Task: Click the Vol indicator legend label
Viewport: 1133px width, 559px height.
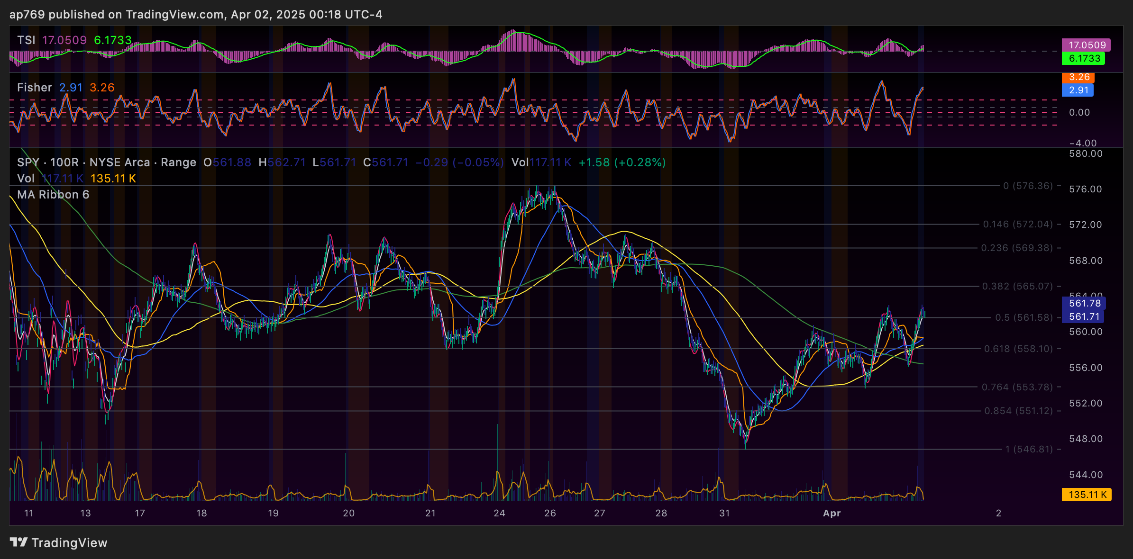Action: (26, 179)
